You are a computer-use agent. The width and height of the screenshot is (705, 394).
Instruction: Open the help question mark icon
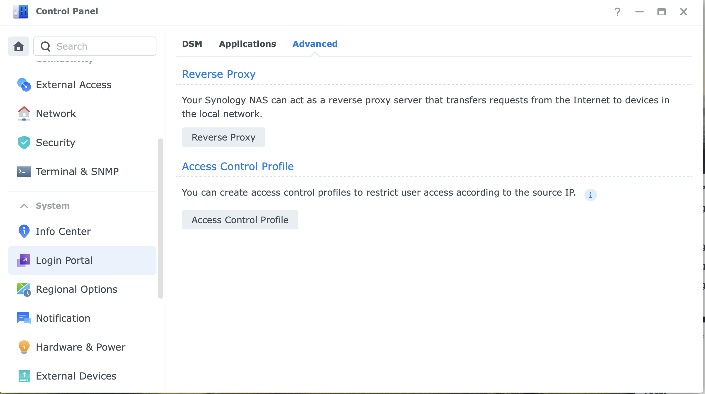click(x=617, y=12)
